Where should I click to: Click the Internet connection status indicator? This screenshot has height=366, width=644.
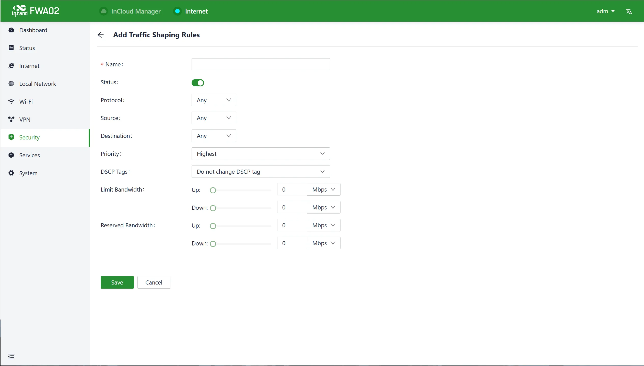[177, 11]
